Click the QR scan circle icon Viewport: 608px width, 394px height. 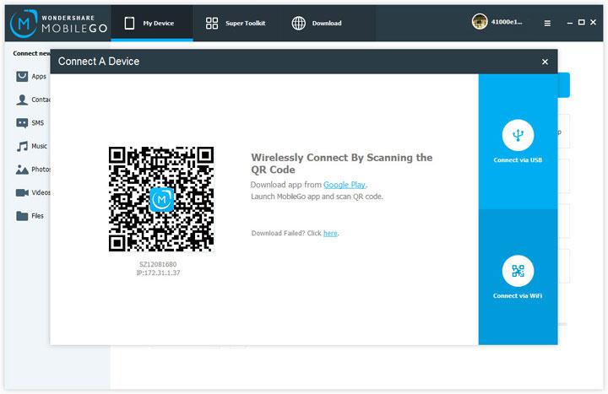pos(518,271)
